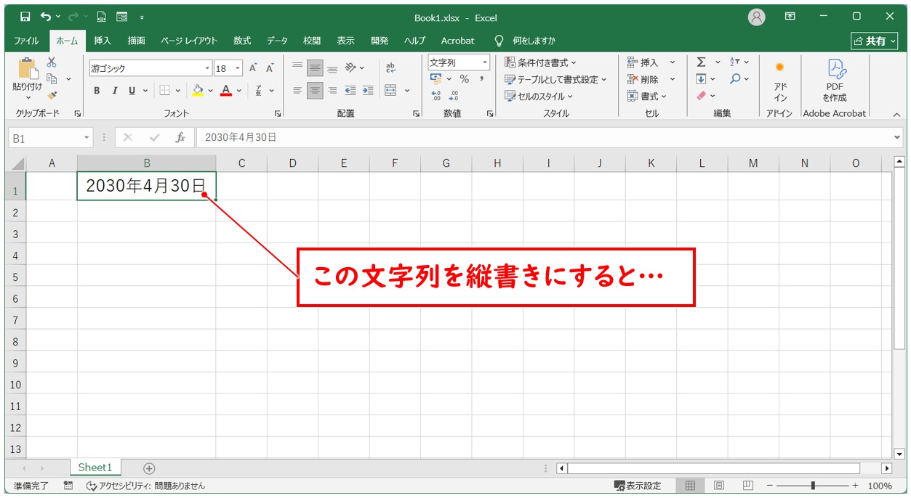Collapse the ribbon with the chevron

pos(896,114)
